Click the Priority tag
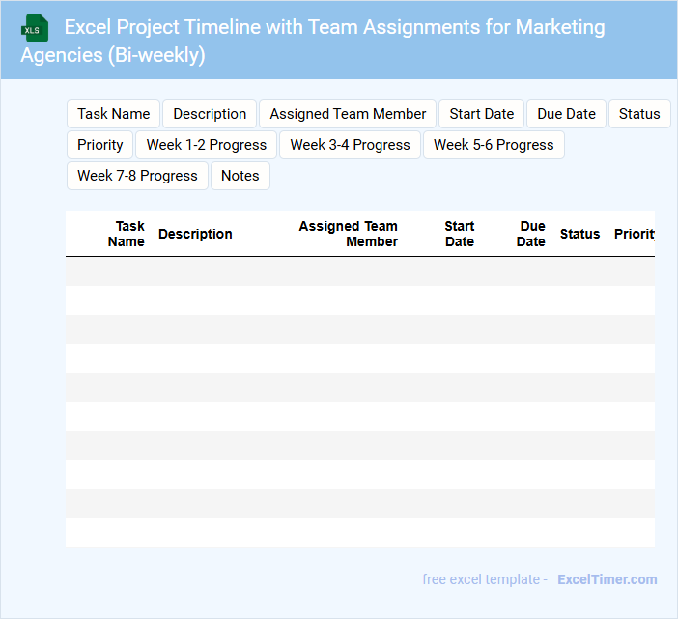The image size is (678, 619). tap(100, 145)
